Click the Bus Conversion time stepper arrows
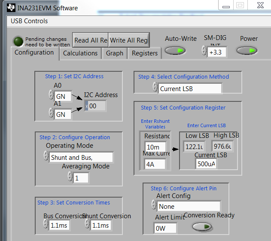 point(46,223)
